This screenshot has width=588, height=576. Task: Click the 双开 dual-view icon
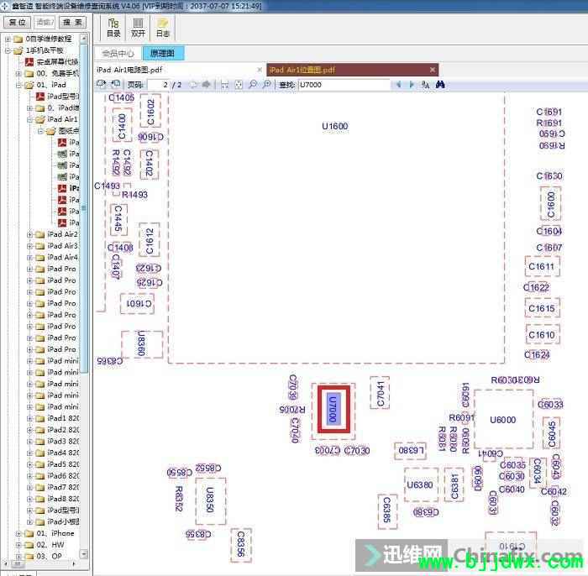(138, 28)
